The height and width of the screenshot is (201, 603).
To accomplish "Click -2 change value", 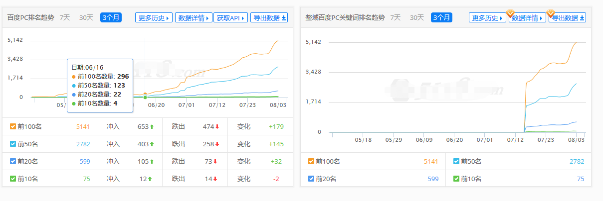I will [x=276, y=179].
